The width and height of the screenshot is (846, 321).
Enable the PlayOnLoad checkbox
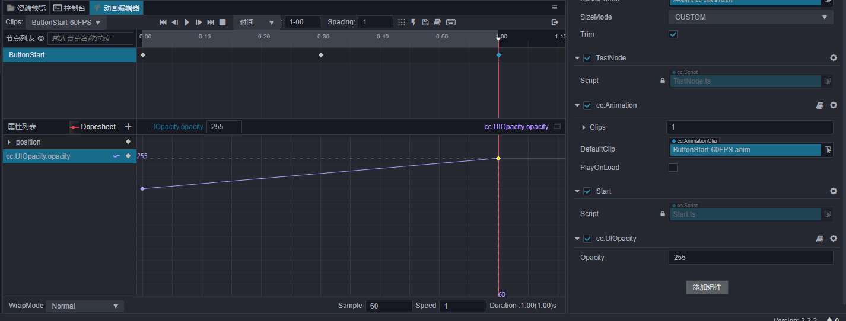click(673, 168)
